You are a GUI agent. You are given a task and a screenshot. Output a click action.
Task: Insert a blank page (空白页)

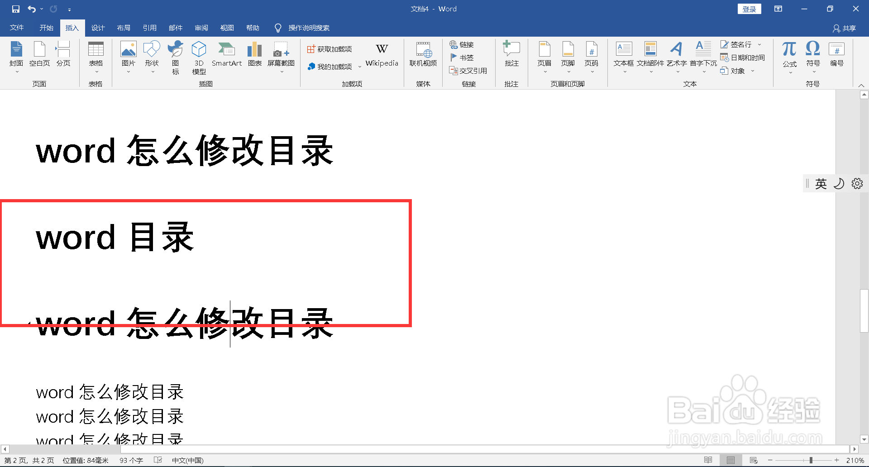point(39,54)
